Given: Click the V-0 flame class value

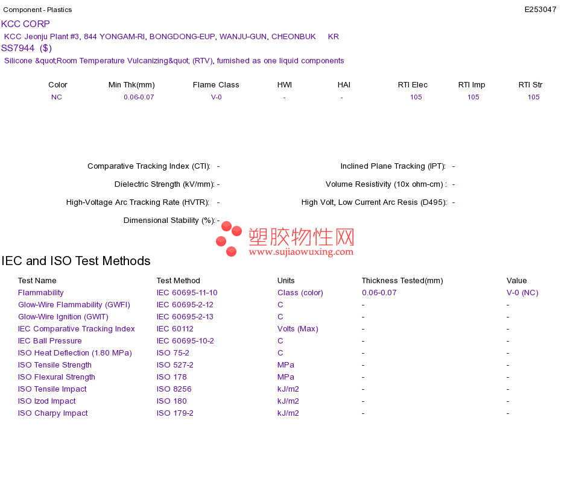Looking at the screenshot, I should pyautogui.click(x=217, y=97).
